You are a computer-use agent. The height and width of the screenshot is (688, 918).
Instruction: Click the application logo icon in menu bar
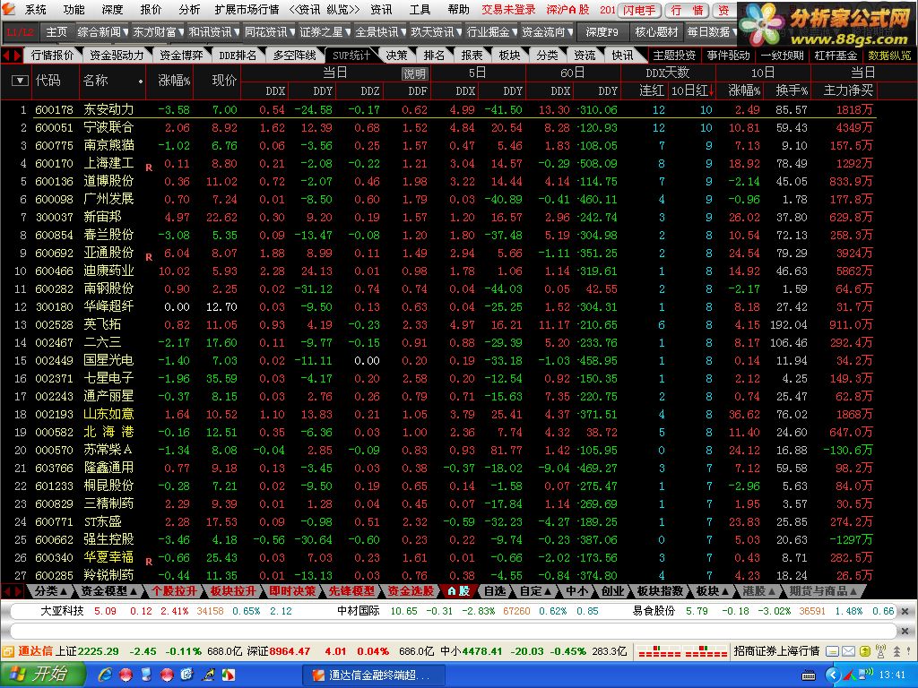(x=9, y=9)
